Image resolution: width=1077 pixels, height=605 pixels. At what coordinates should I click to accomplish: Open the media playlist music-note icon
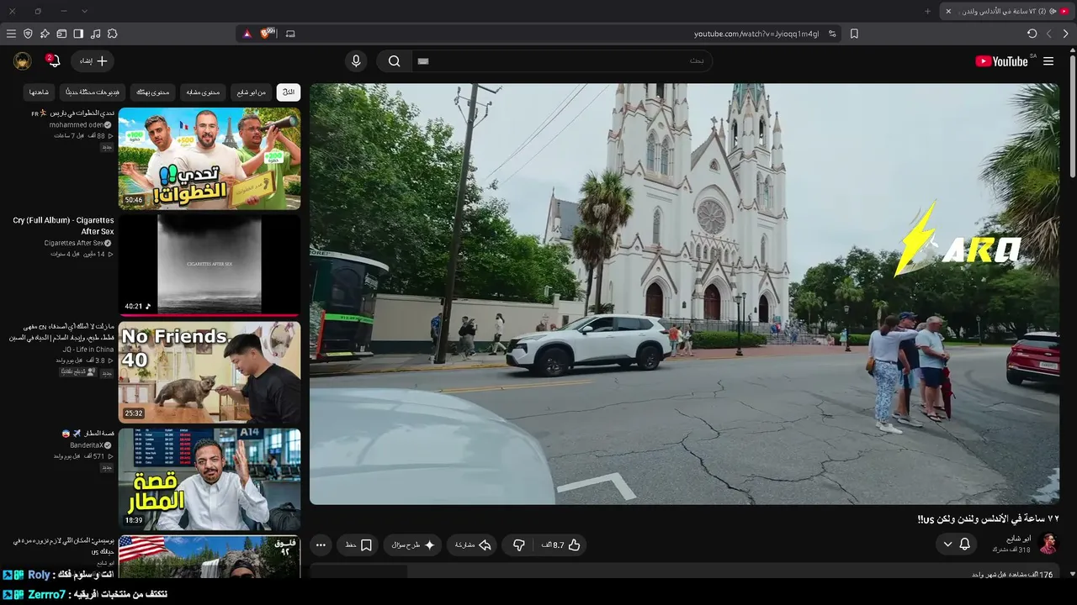tap(95, 34)
